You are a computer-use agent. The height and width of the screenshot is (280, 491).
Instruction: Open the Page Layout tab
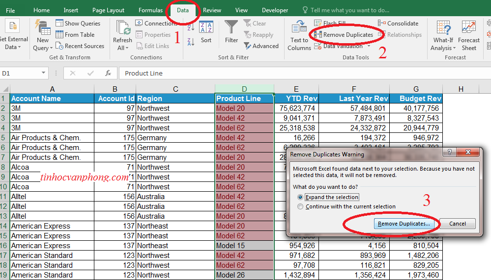pyautogui.click(x=108, y=10)
